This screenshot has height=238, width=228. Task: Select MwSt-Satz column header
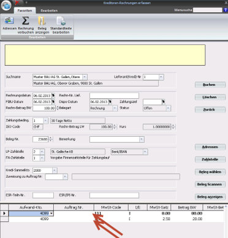tap(159, 207)
